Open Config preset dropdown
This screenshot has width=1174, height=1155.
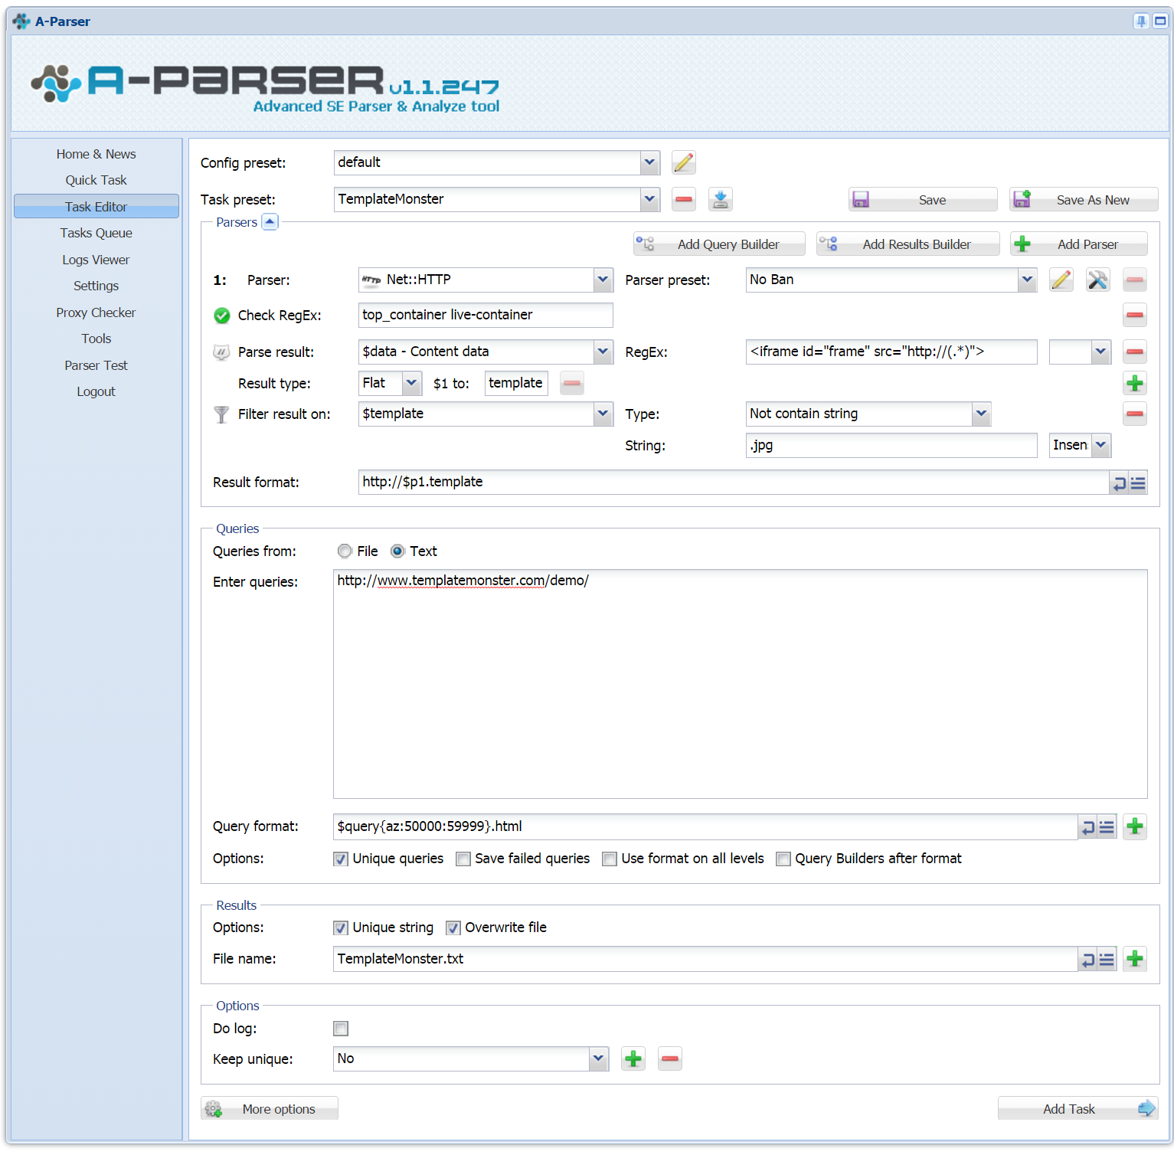point(649,162)
